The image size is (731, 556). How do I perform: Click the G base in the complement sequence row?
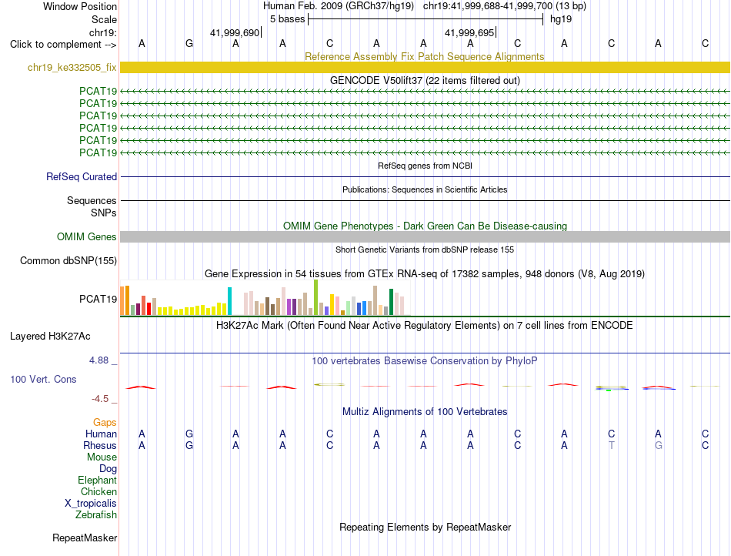click(189, 43)
